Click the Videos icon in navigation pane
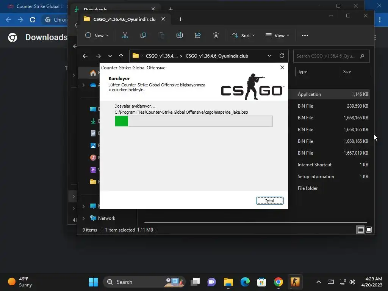Screen dimensions: 388x291 coord(93,169)
